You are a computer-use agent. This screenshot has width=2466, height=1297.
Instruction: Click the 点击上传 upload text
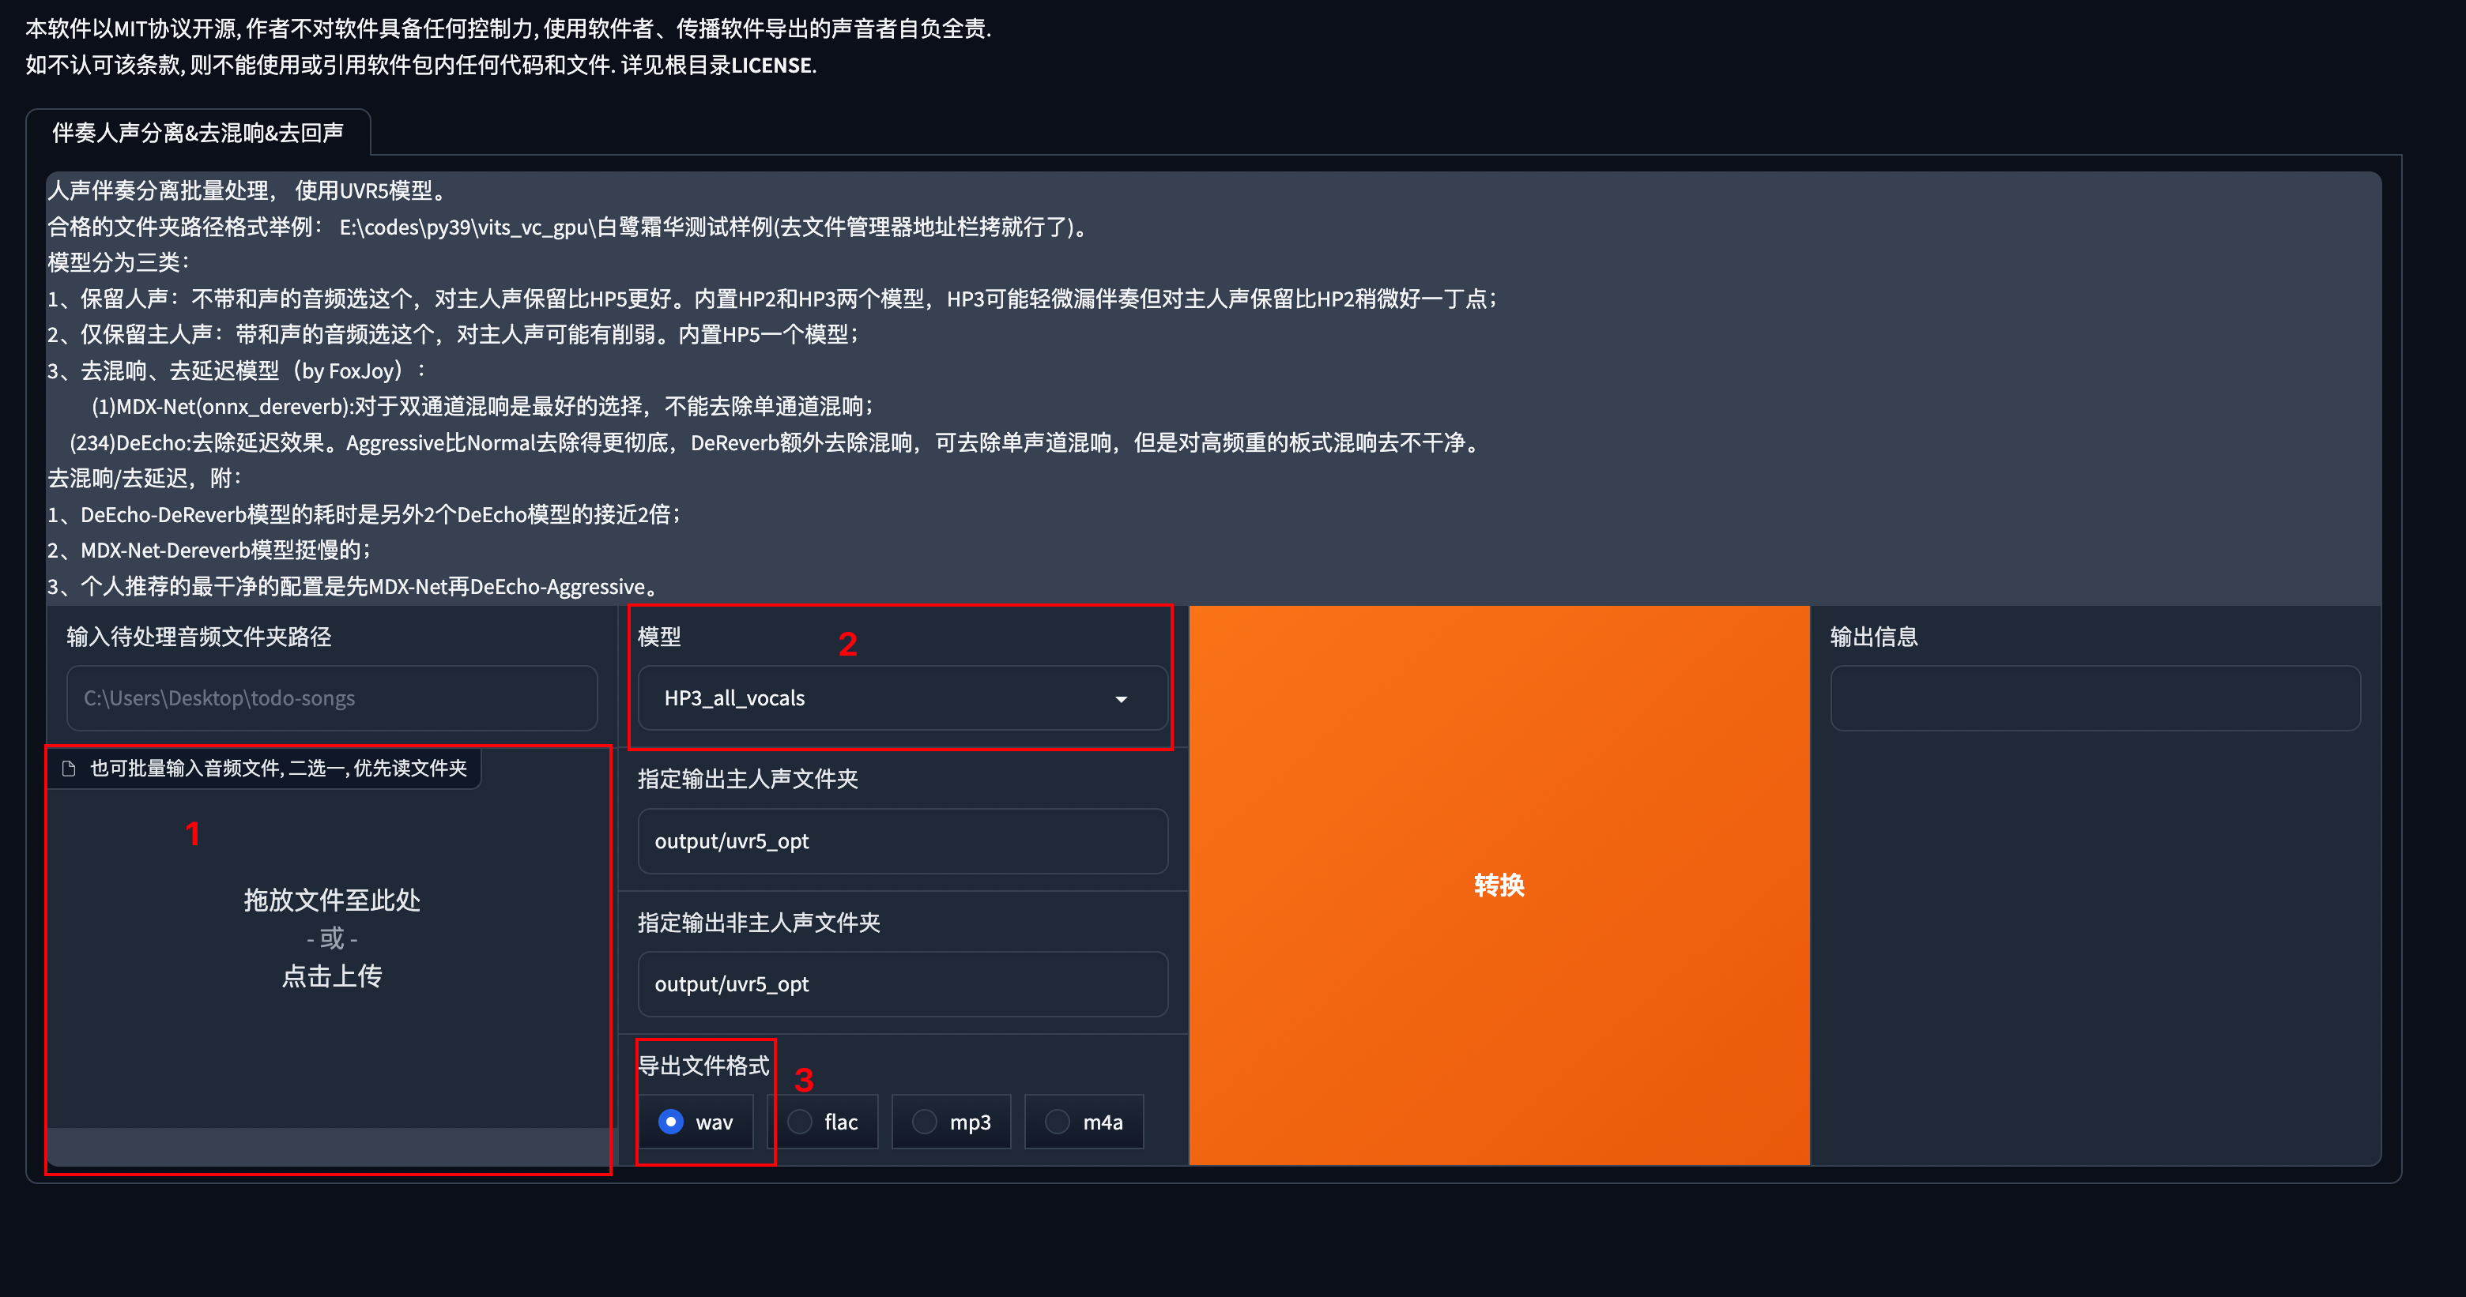click(331, 976)
